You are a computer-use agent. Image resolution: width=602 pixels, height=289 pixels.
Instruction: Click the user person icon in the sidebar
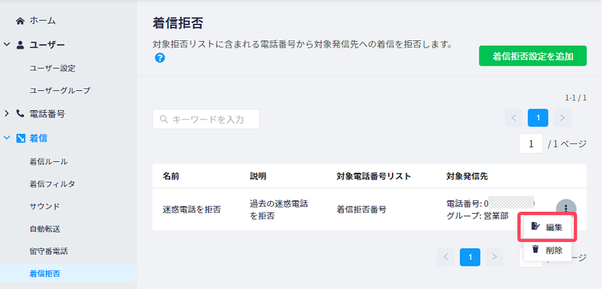(21, 45)
